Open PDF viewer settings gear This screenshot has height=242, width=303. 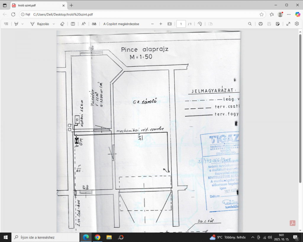click(x=297, y=24)
